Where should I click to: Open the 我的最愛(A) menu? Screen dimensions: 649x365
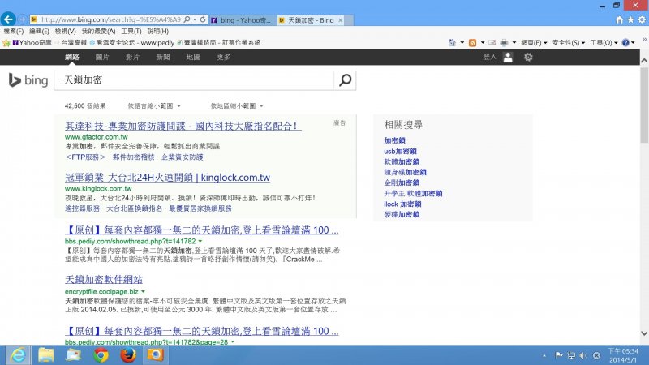click(x=98, y=31)
